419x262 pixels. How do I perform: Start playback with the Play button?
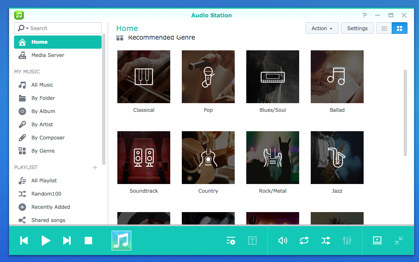46,241
